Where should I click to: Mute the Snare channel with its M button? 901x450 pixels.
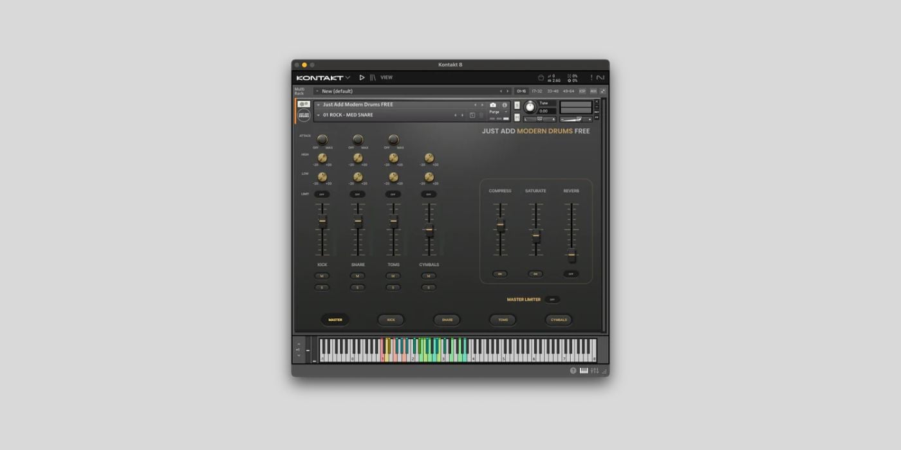point(357,276)
